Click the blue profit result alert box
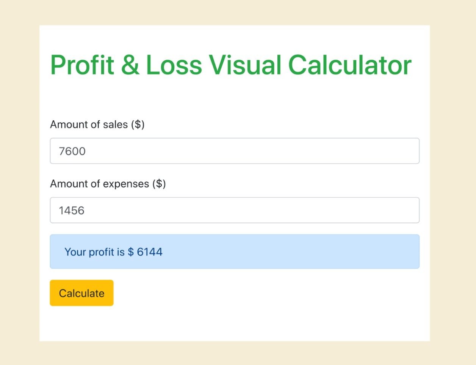Image resolution: width=476 pixels, height=365 pixels. [x=235, y=252]
